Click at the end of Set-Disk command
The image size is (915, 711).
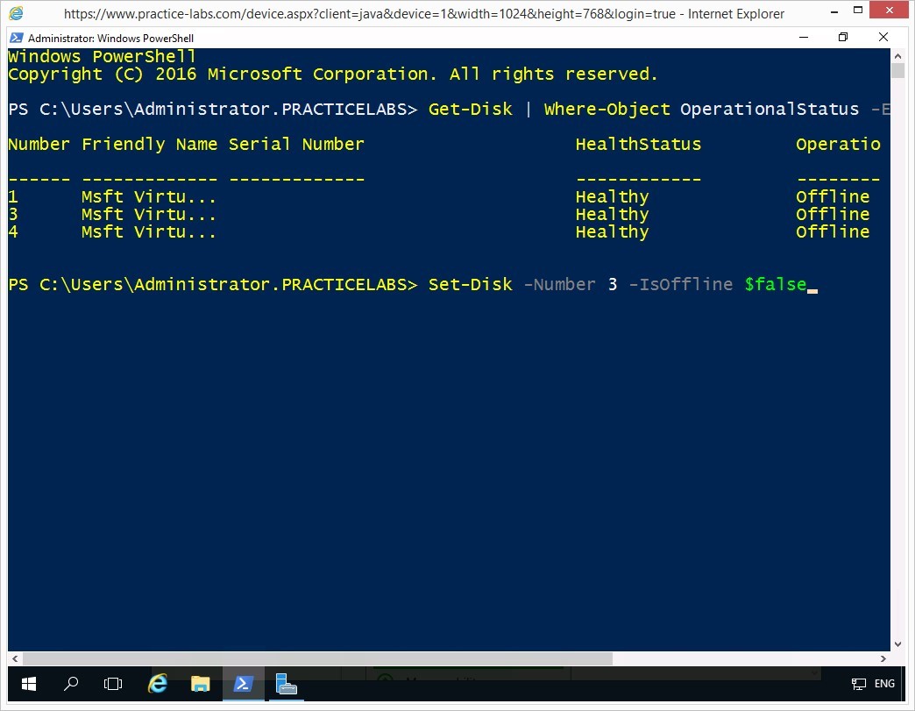[x=812, y=285]
